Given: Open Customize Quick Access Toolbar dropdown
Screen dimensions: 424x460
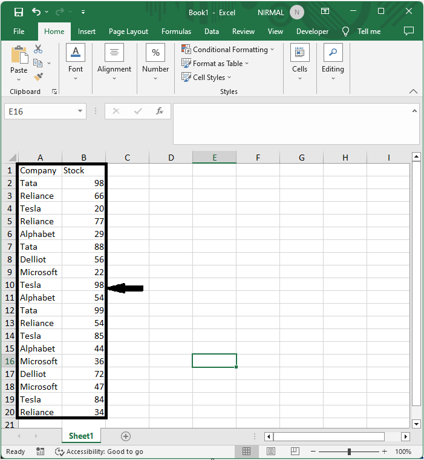Looking at the screenshot, I should 83,12.
